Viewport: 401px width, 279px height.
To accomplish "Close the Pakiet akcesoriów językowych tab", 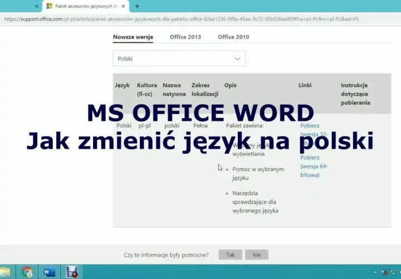I will point(123,6).
